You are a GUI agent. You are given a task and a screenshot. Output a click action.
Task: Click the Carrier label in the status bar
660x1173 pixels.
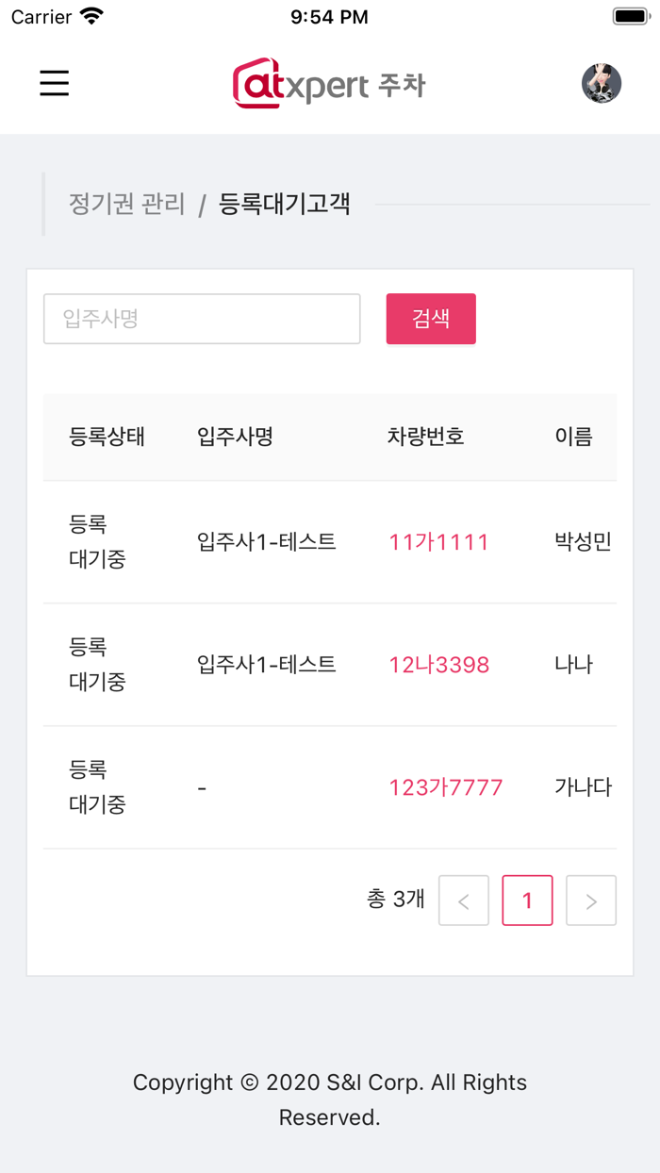33,16
